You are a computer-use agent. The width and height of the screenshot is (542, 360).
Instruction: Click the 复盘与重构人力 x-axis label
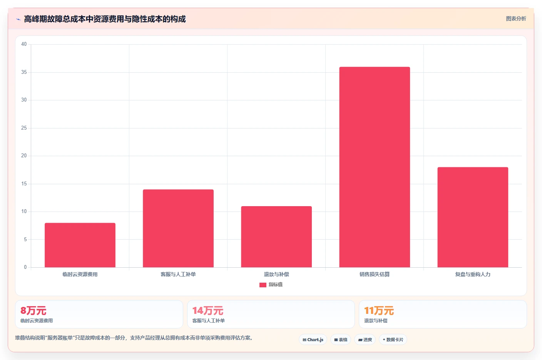[x=473, y=274]
